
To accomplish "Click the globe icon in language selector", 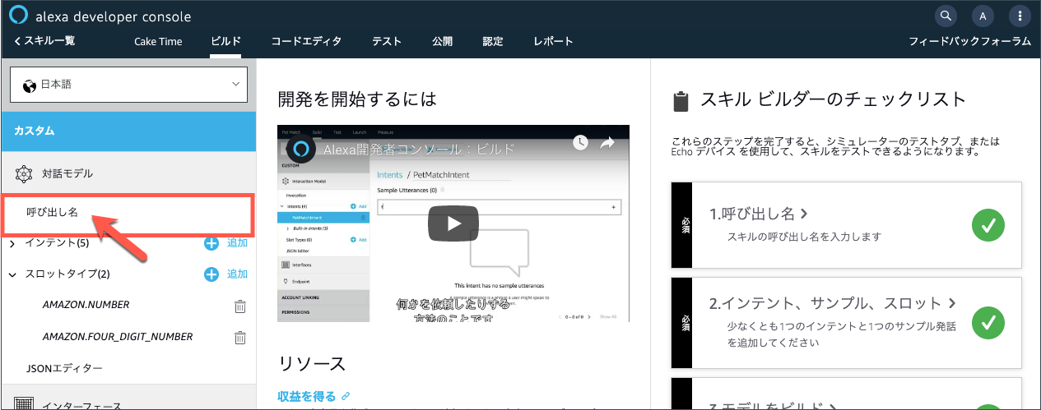I will pos(30,85).
